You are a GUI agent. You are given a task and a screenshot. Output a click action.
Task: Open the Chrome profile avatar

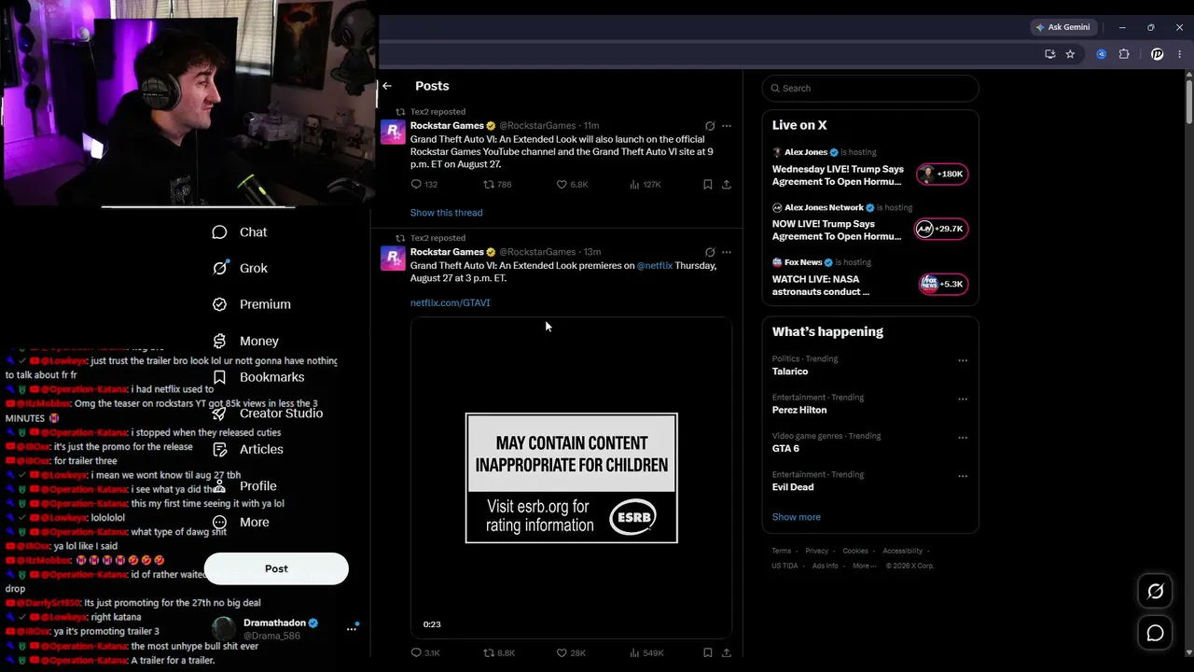[1157, 54]
